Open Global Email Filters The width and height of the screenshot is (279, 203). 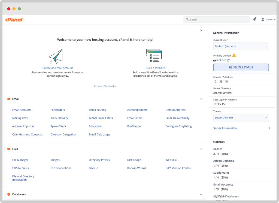click(101, 118)
